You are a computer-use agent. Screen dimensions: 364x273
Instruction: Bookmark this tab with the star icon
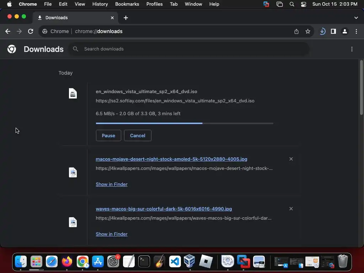coord(308,31)
